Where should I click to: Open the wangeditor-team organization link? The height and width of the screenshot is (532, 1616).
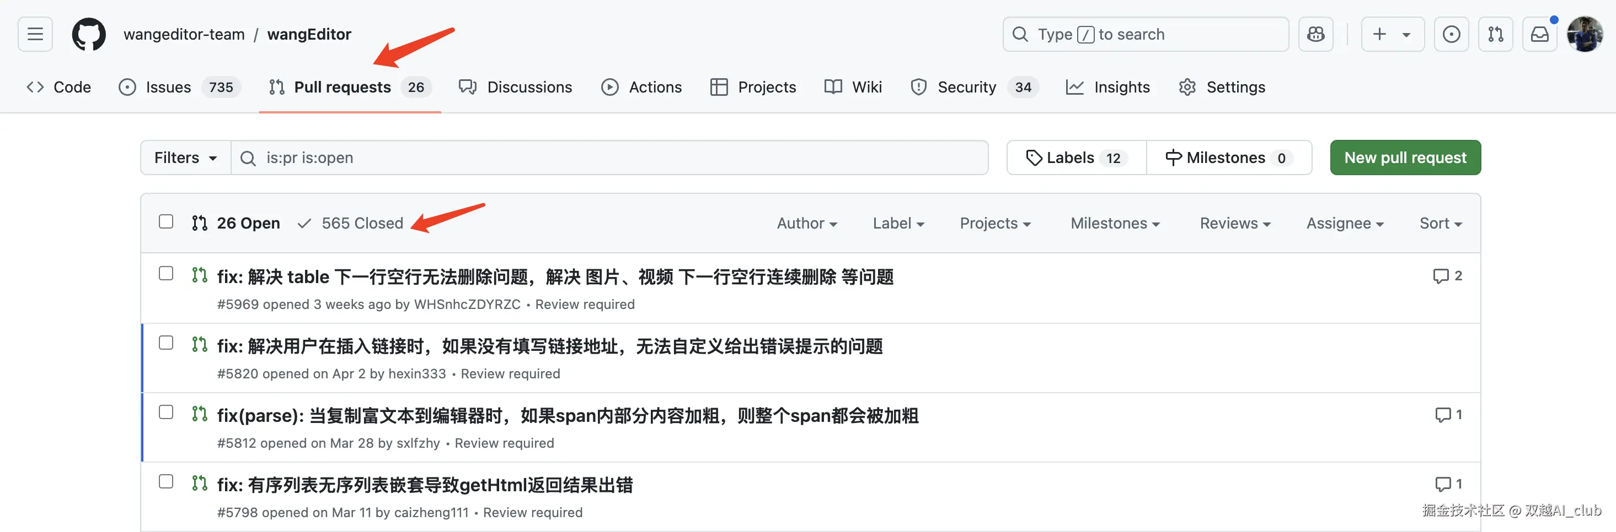point(184,35)
